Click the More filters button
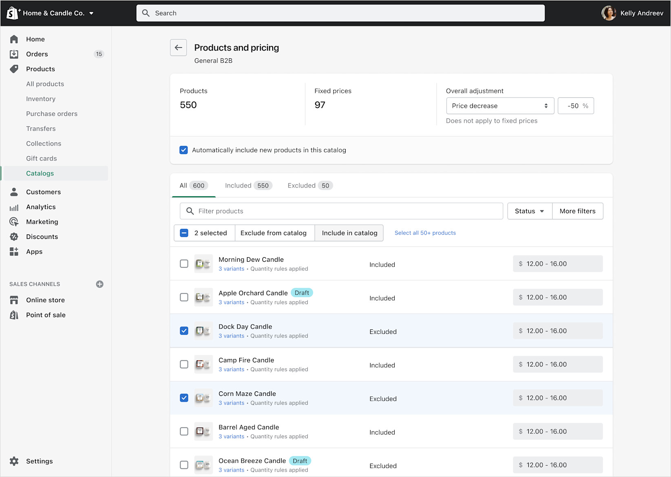Screen dimensions: 671x477 (578, 211)
